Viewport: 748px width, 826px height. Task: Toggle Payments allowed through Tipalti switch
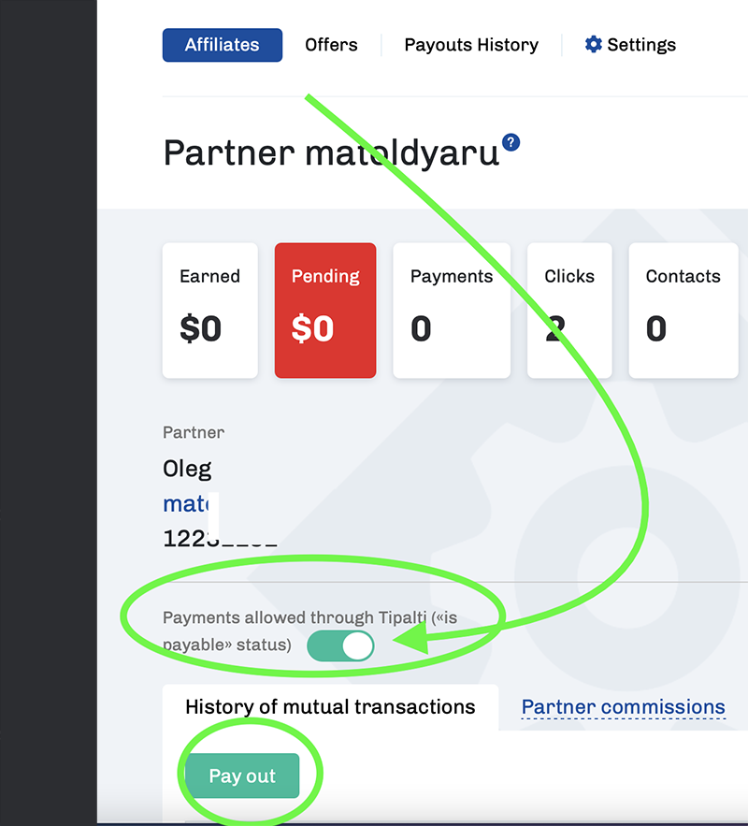pyautogui.click(x=340, y=645)
